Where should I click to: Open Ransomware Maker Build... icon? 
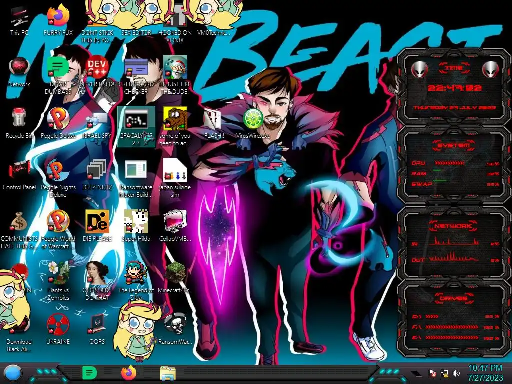(136, 178)
